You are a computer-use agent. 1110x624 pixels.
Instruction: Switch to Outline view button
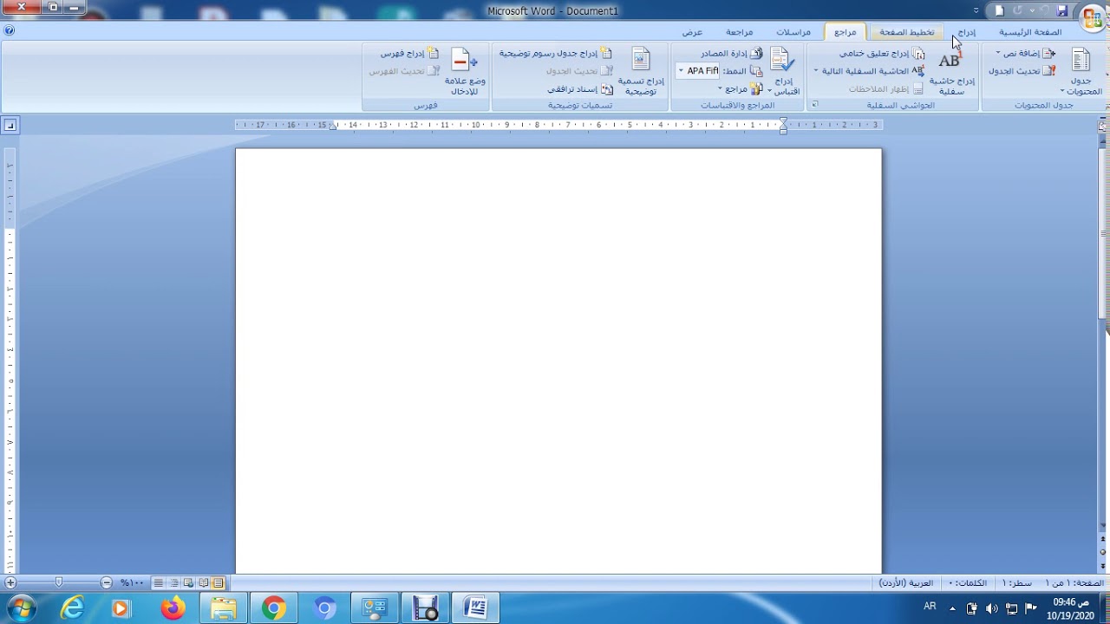(173, 583)
